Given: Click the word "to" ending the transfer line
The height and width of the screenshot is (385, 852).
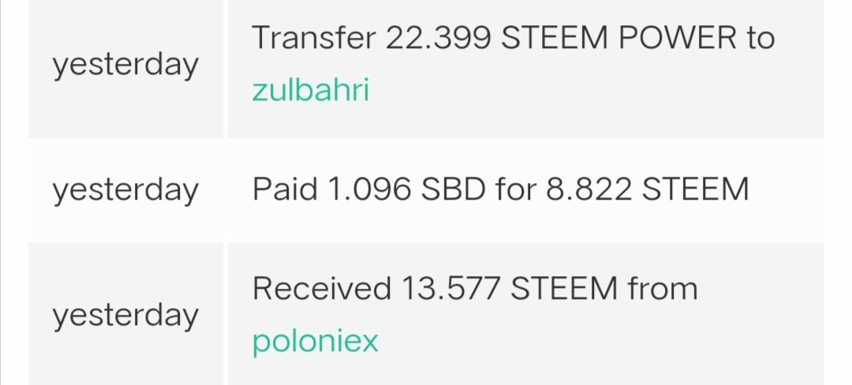Looking at the screenshot, I should (x=760, y=38).
